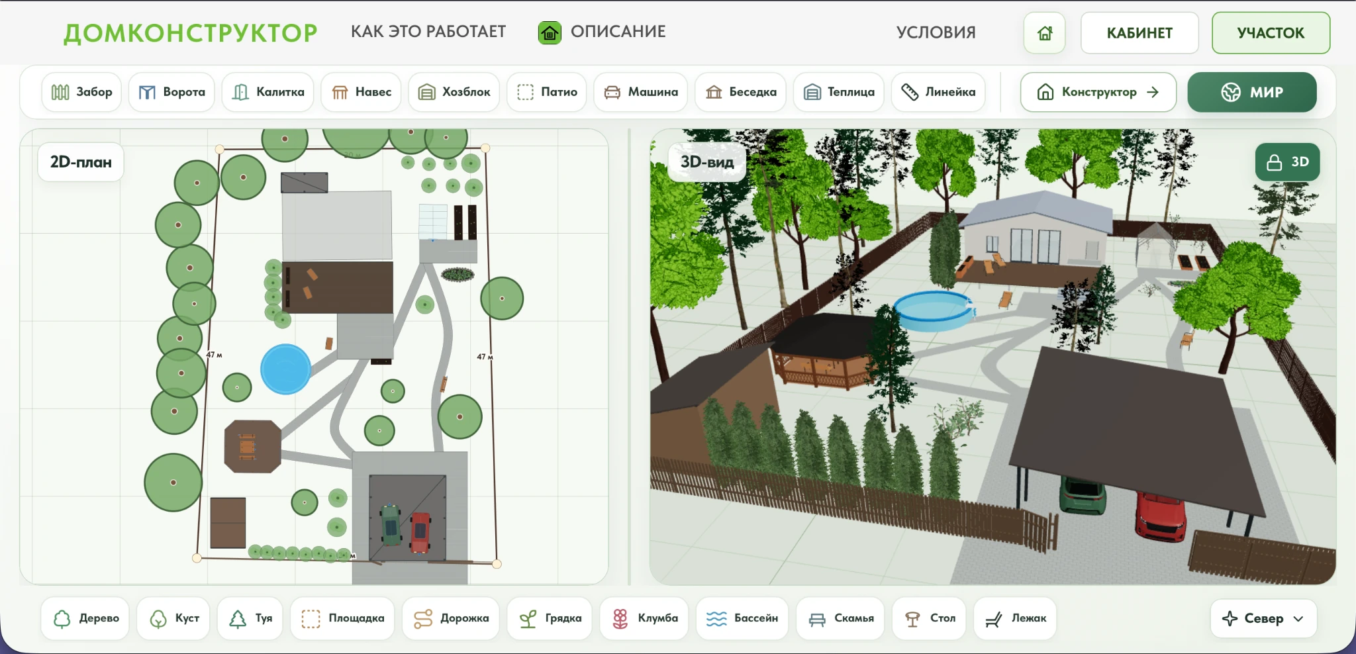Expand the Север compass dropdown
Image resolution: width=1356 pixels, height=654 pixels.
[x=1263, y=618]
